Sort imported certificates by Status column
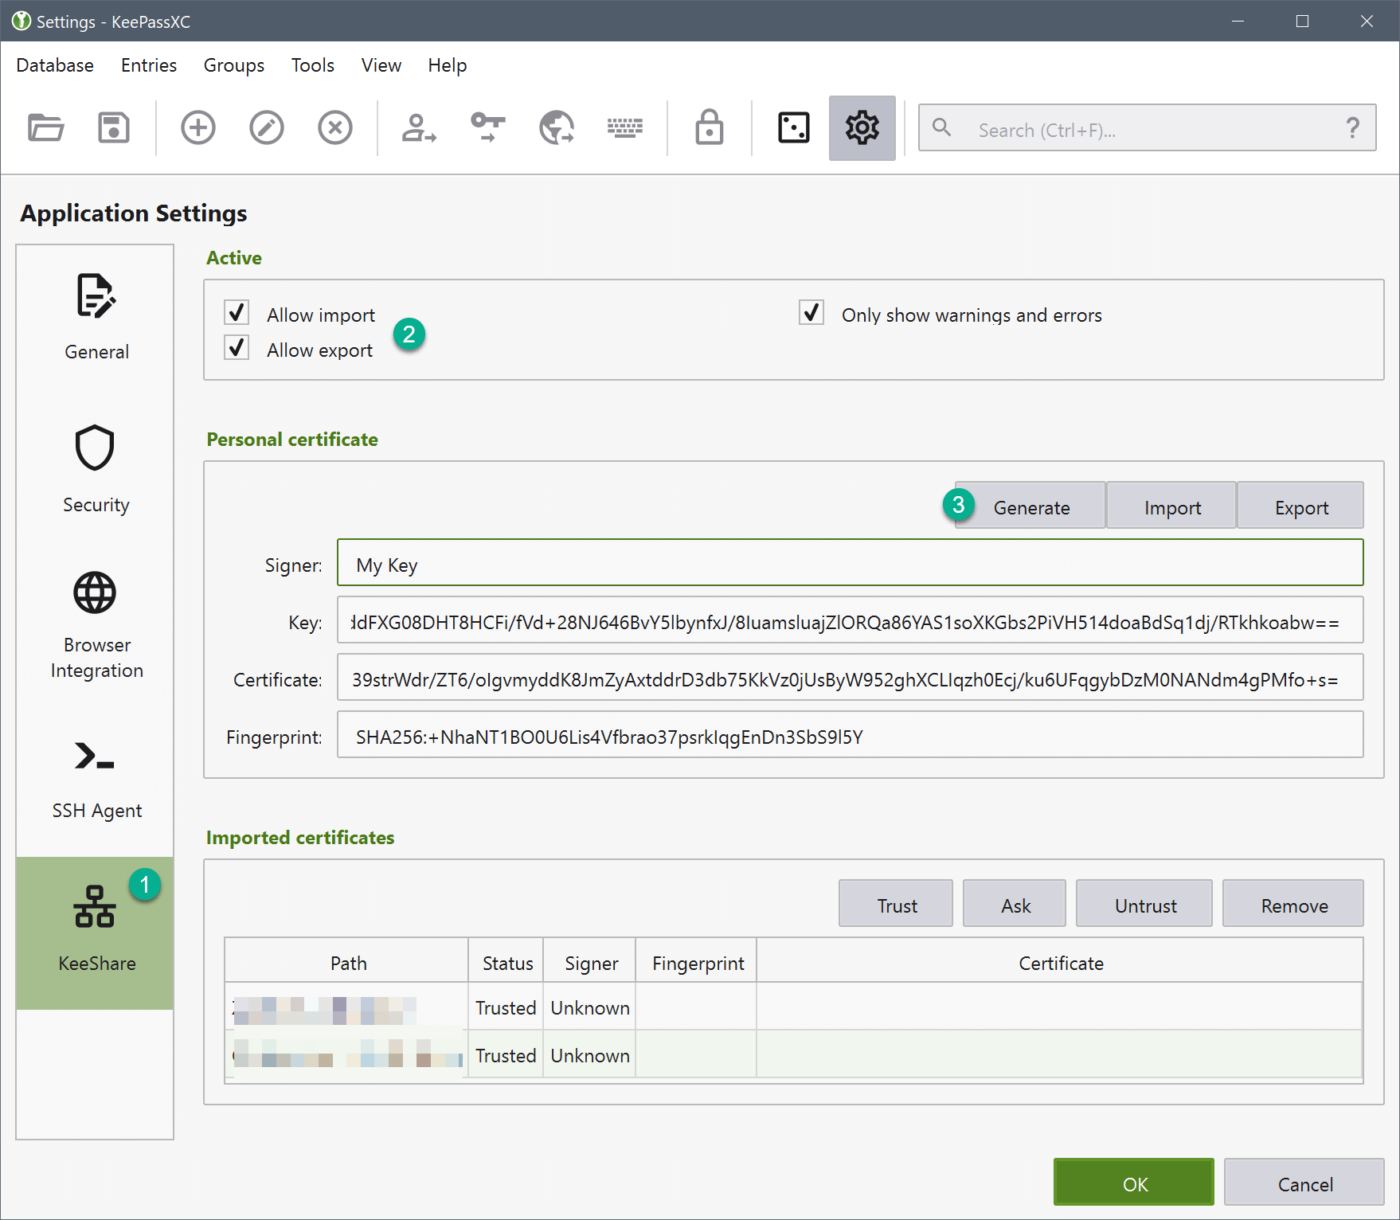This screenshot has height=1220, width=1400. (x=507, y=963)
